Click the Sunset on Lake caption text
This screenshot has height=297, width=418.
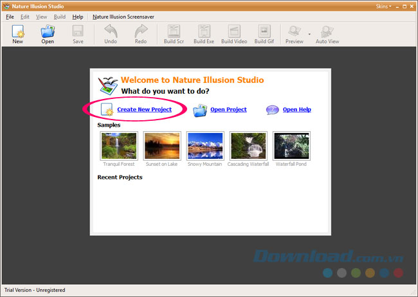click(161, 164)
